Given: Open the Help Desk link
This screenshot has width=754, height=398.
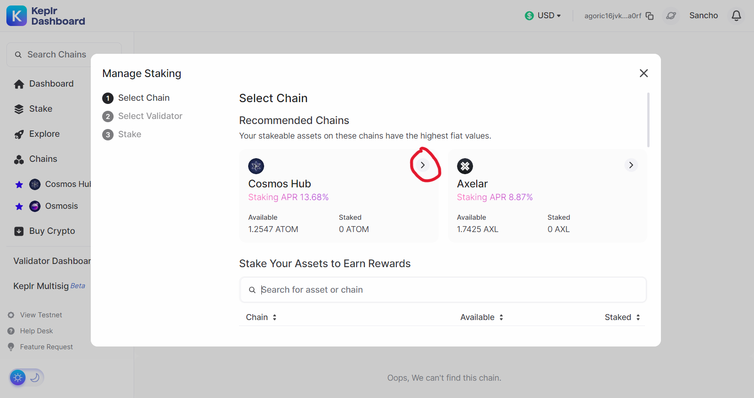Looking at the screenshot, I should 36,331.
